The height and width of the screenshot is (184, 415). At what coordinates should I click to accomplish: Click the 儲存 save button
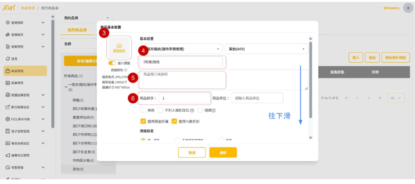pos(223,152)
